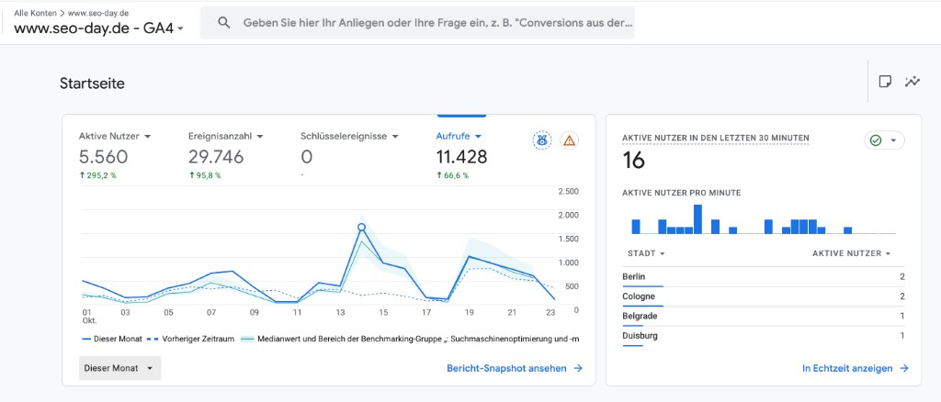This screenshot has width=941, height=402.
Task: Click the Alle Konten breadcrumb
Action: point(36,13)
